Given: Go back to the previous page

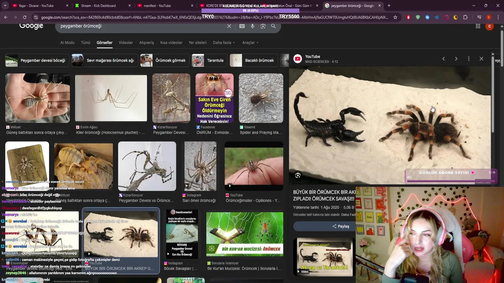Looking at the screenshot, I should coord(6,17).
